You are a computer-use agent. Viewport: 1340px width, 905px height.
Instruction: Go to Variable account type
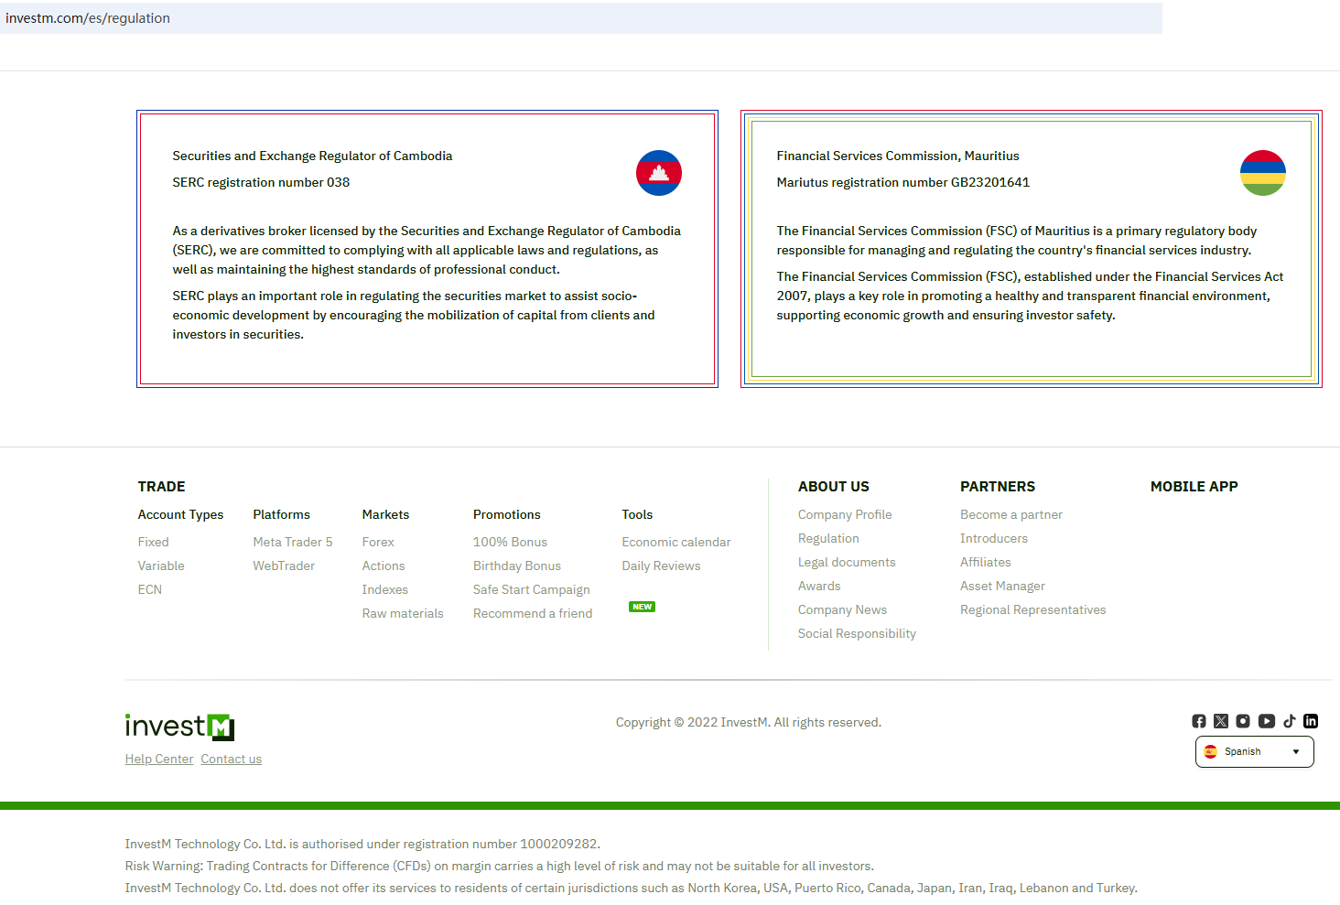(x=161, y=566)
